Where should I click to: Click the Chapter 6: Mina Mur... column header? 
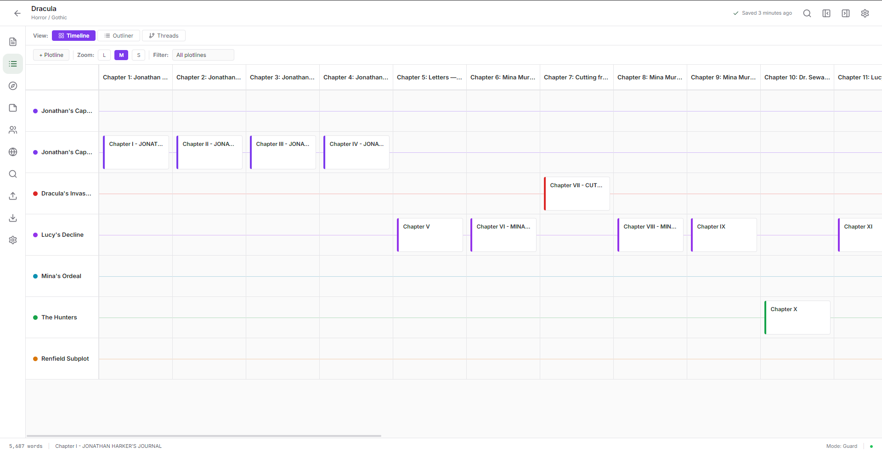[503, 78]
